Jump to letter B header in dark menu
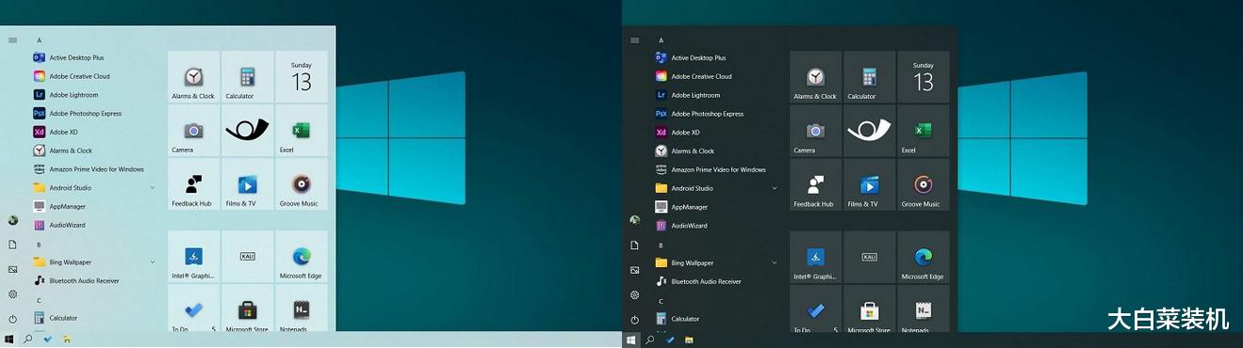 coord(661,245)
